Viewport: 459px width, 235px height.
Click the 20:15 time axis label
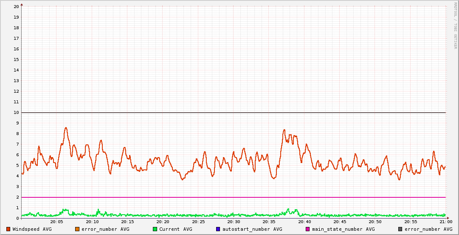127,222
